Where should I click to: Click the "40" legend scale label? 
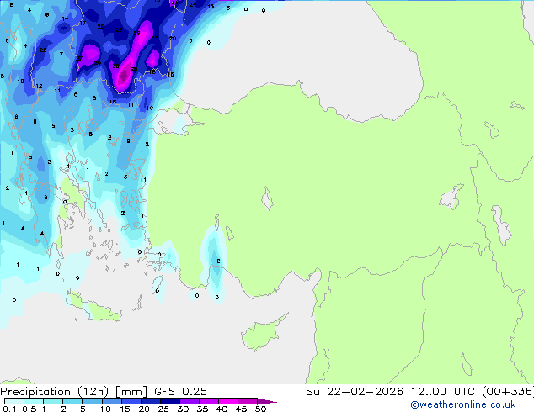(222, 409)
